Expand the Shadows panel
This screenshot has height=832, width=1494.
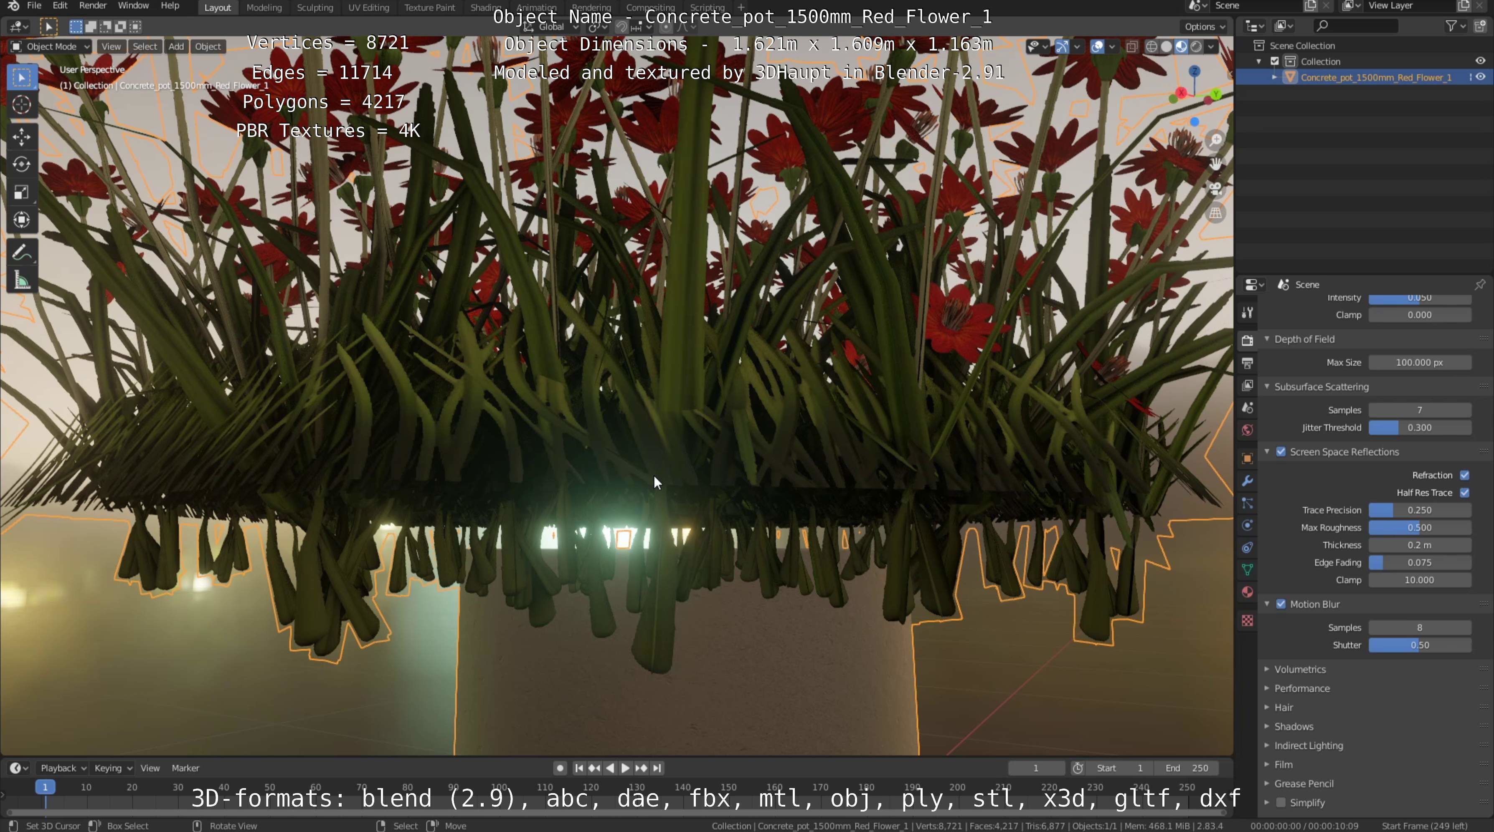click(1294, 726)
